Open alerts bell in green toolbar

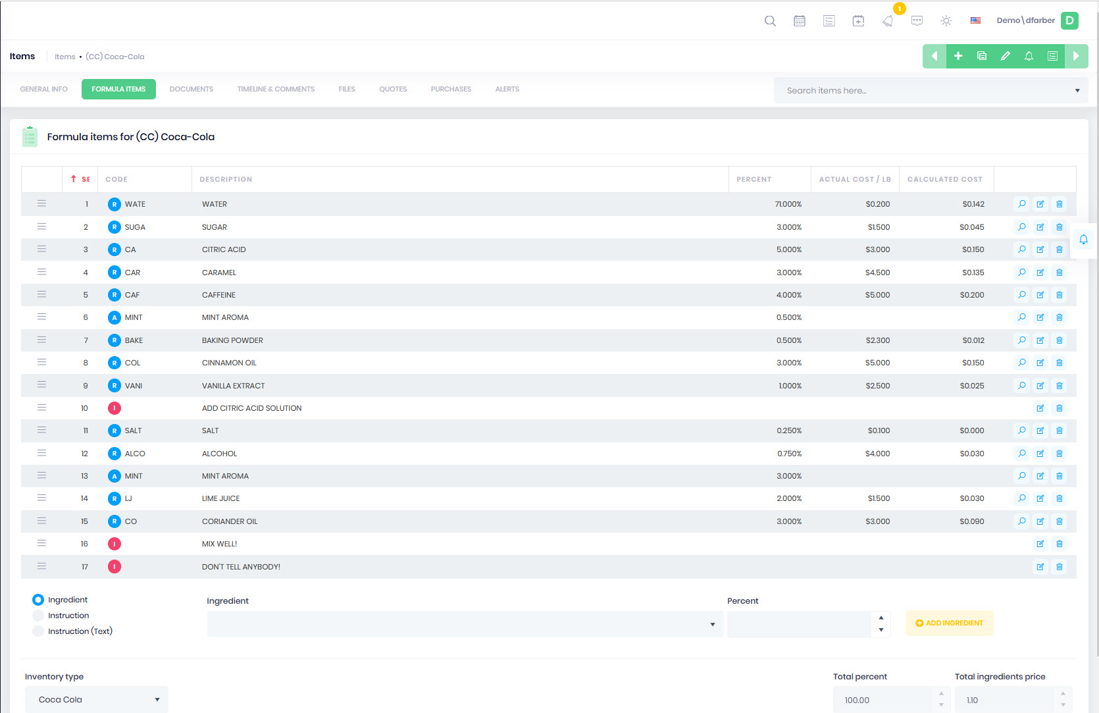pyautogui.click(x=1029, y=56)
